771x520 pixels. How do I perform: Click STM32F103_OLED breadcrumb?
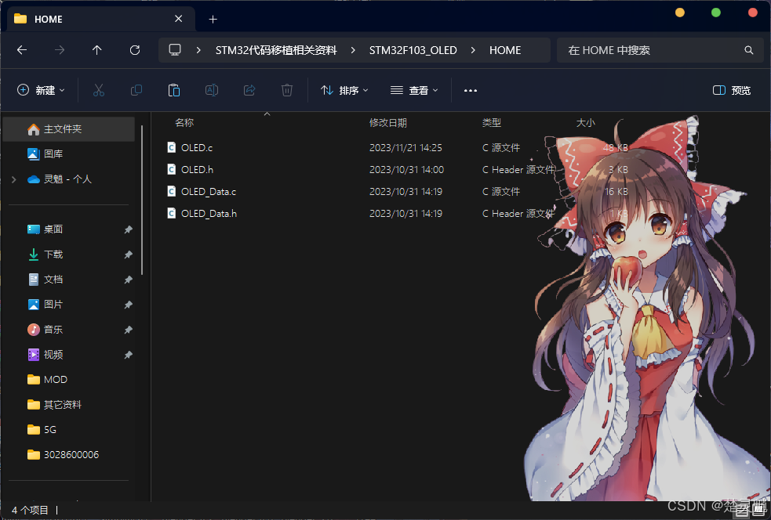click(x=413, y=50)
